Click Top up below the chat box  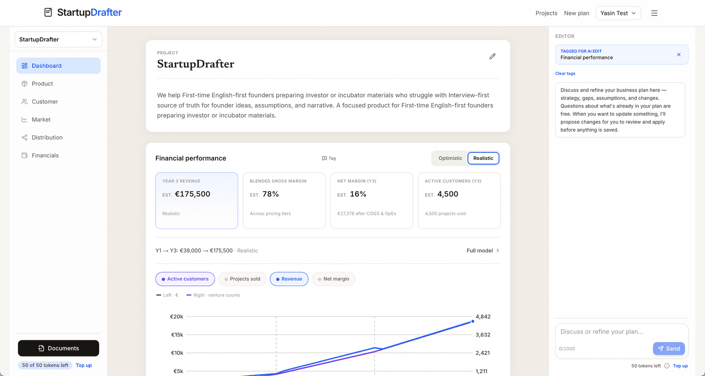(x=680, y=366)
